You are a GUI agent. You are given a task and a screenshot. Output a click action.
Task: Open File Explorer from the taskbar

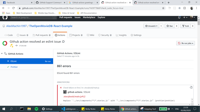29,109
